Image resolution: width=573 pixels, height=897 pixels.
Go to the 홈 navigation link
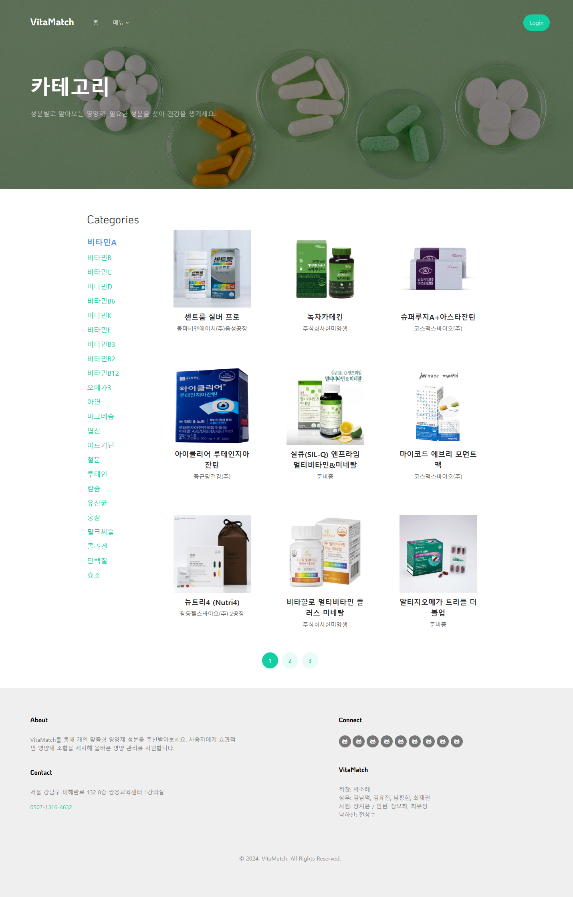[x=95, y=23]
